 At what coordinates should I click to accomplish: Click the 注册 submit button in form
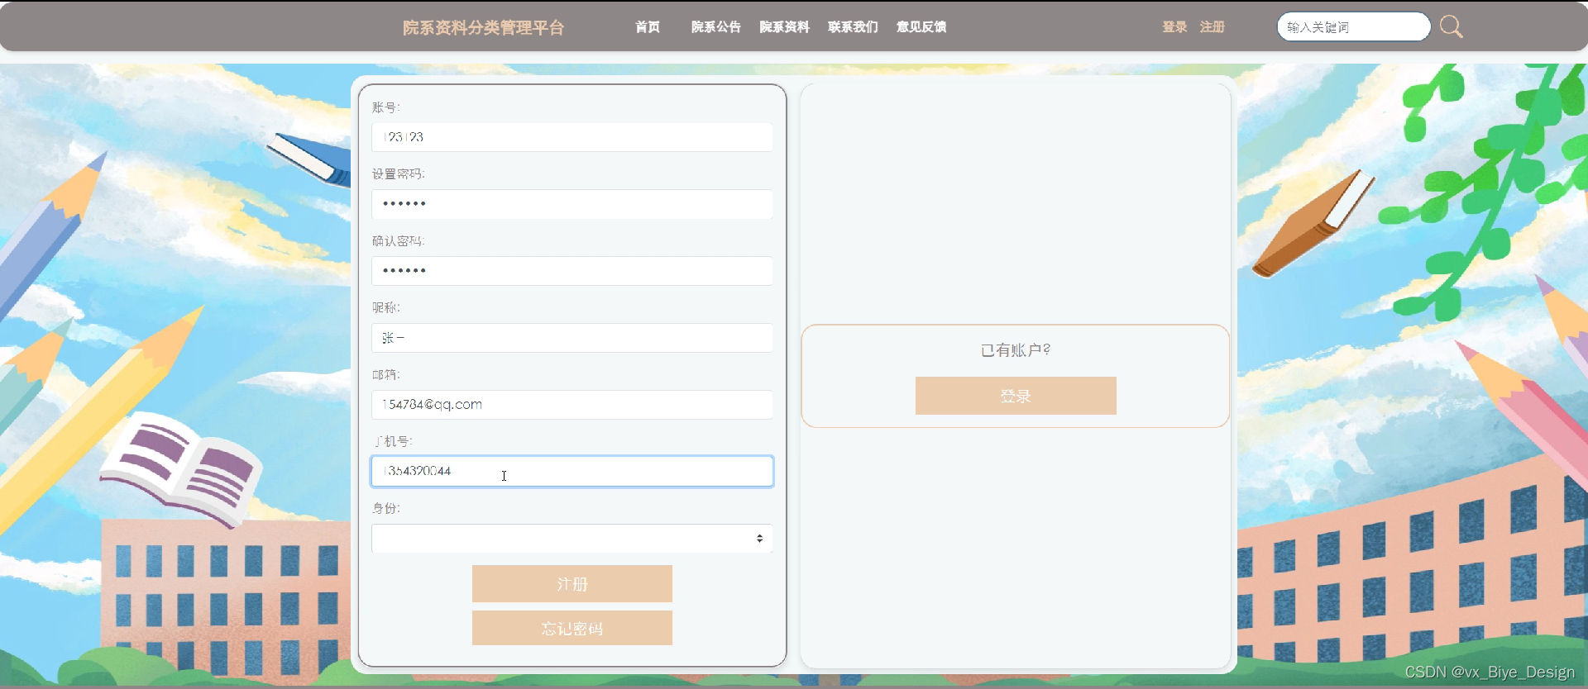tap(572, 584)
